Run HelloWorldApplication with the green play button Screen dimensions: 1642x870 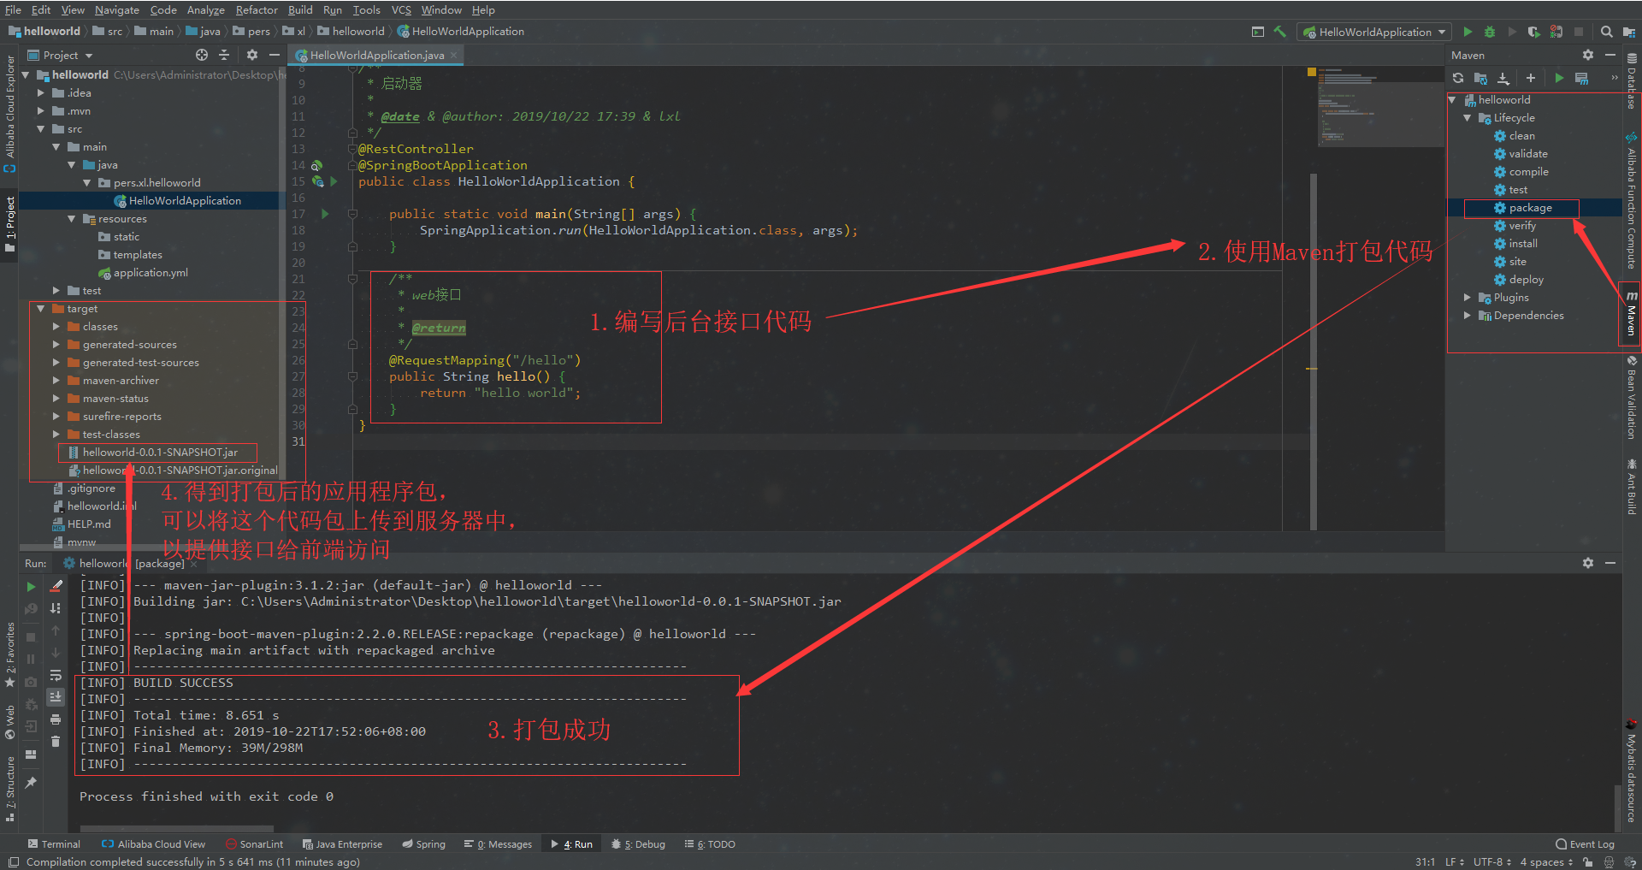pos(1468,32)
